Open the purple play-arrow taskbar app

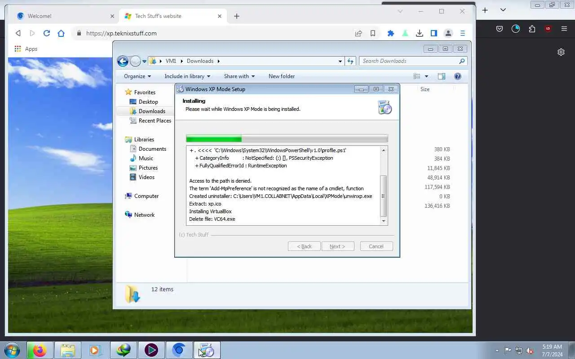(x=151, y=350)
